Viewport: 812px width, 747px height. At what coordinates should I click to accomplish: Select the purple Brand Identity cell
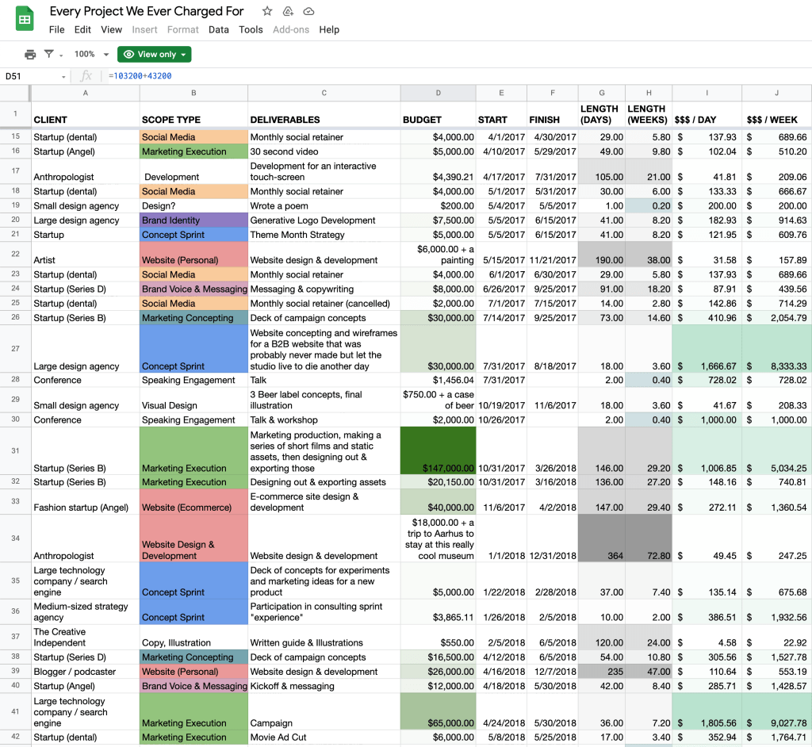point(193,220)
